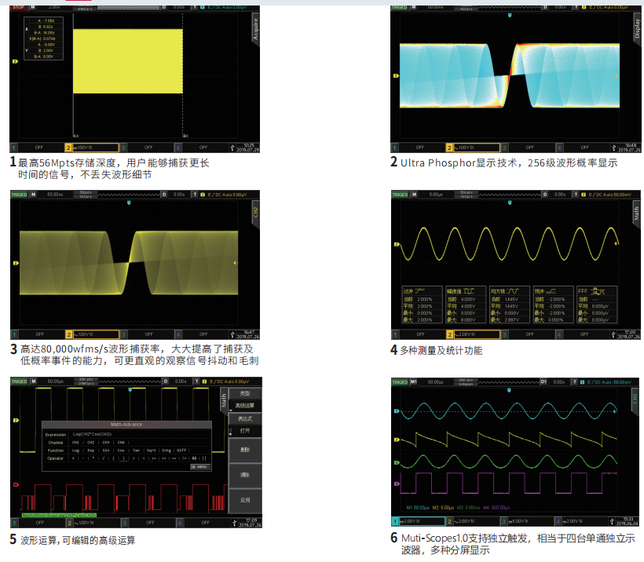644x562 pixels.
Task: Open the Acquire side tab on screen 1
Action: (x=255, y=30)
